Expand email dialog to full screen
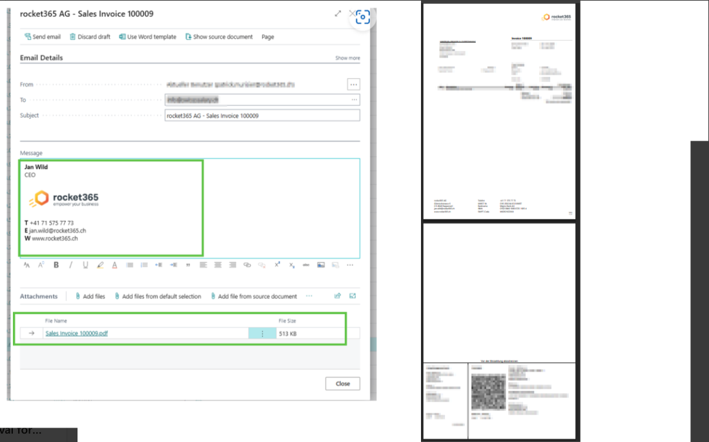Screen dimensions: 709x442 (338, 14)
